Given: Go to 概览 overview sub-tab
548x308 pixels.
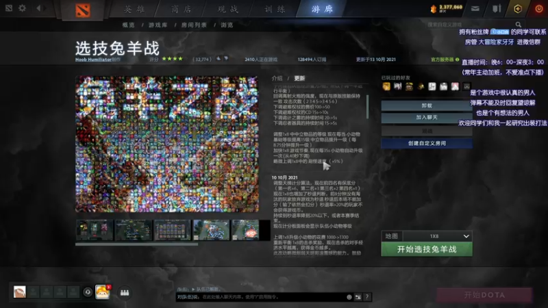Looking at the screenshot, I should coord(128,25).
